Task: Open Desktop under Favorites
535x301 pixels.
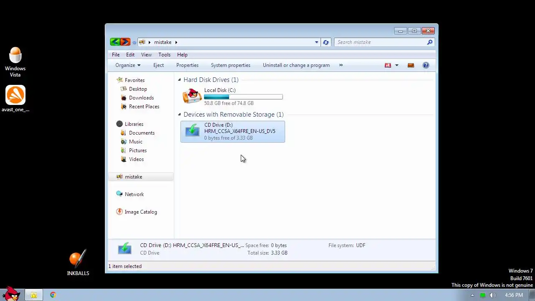Action: coord(138,89)
